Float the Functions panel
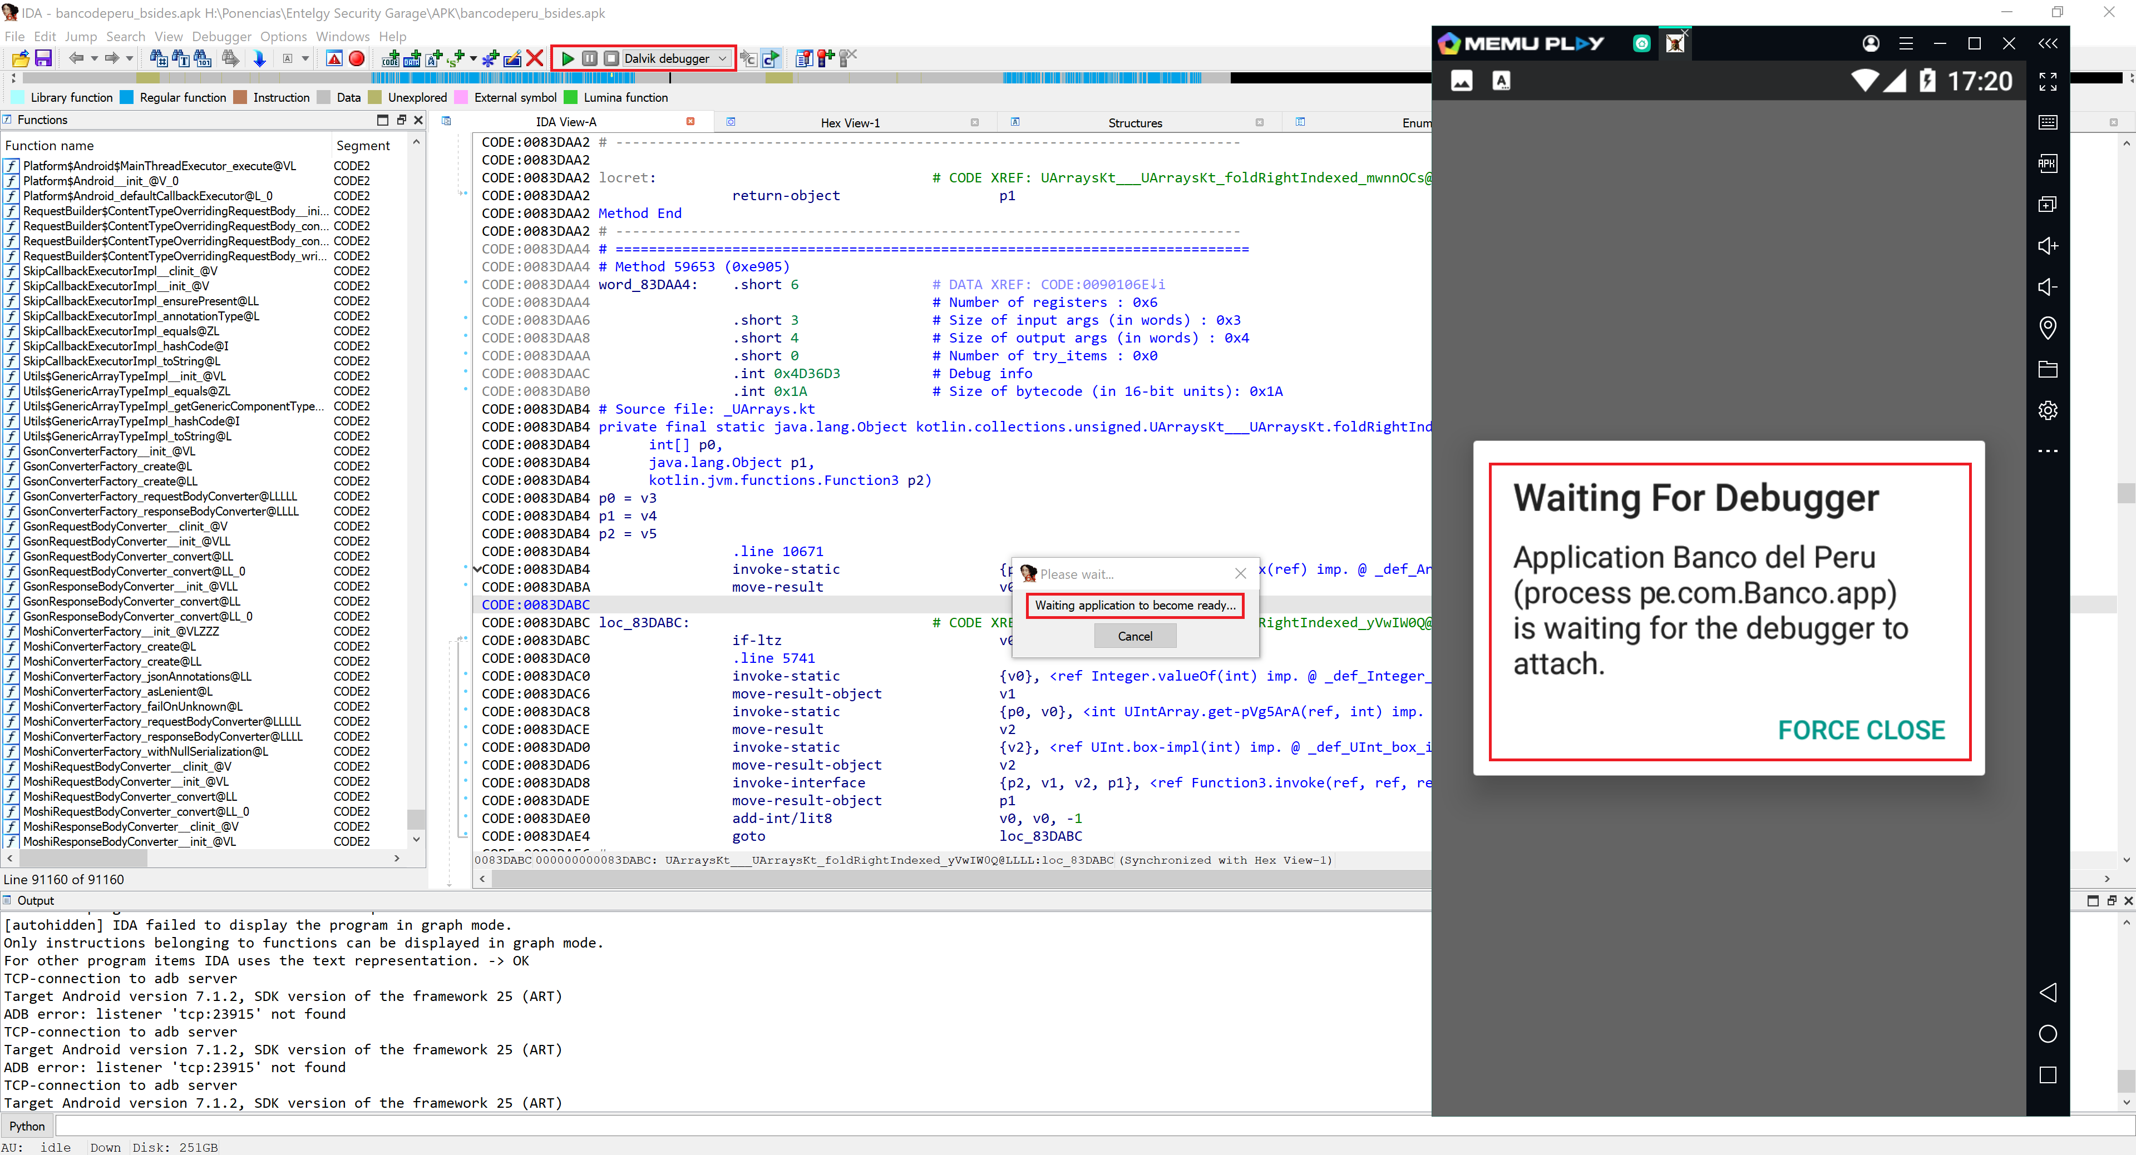The width and height of the screenshot is (2136, 1155). pos(401,120)
